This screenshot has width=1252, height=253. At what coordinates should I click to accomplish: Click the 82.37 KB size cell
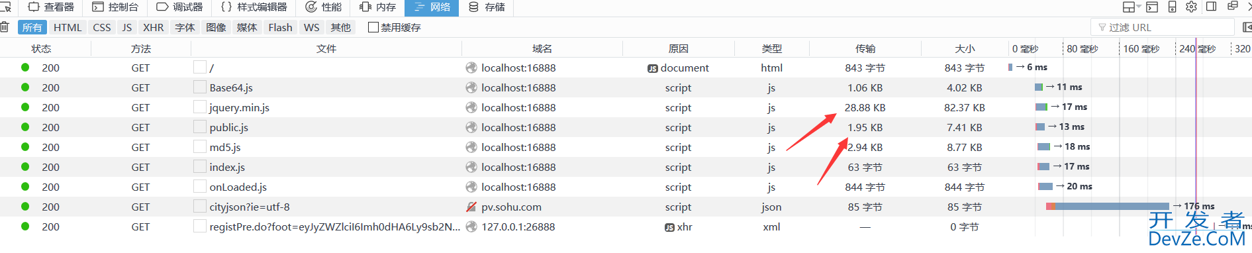(965, 107)
